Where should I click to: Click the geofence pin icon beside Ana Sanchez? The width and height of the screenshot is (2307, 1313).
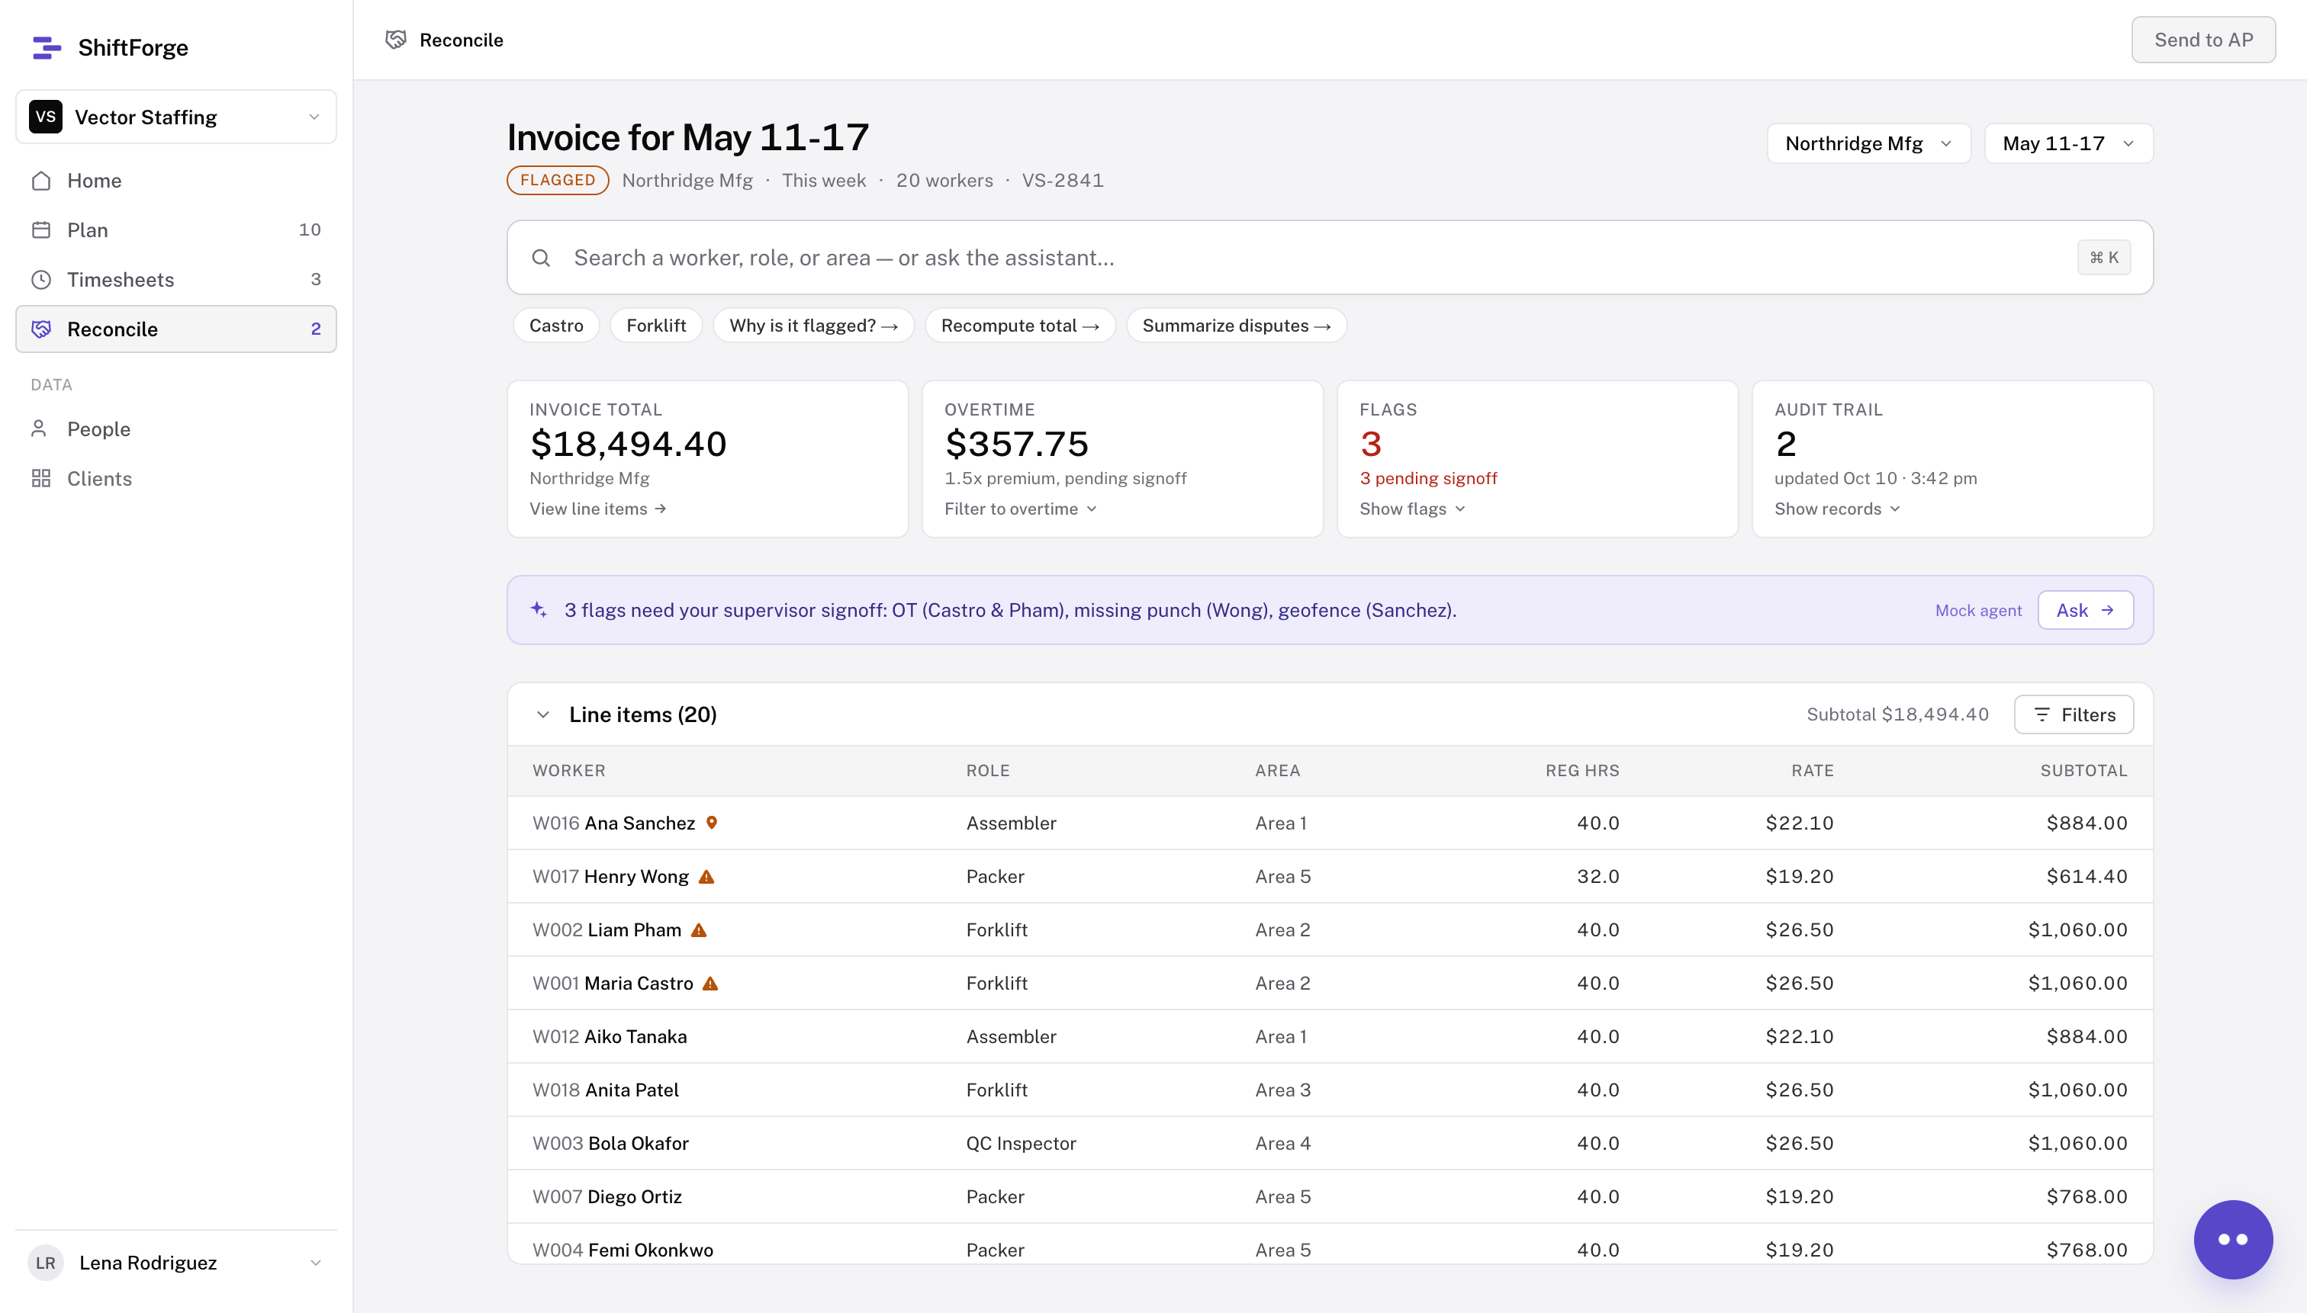[x=711, y=823]
